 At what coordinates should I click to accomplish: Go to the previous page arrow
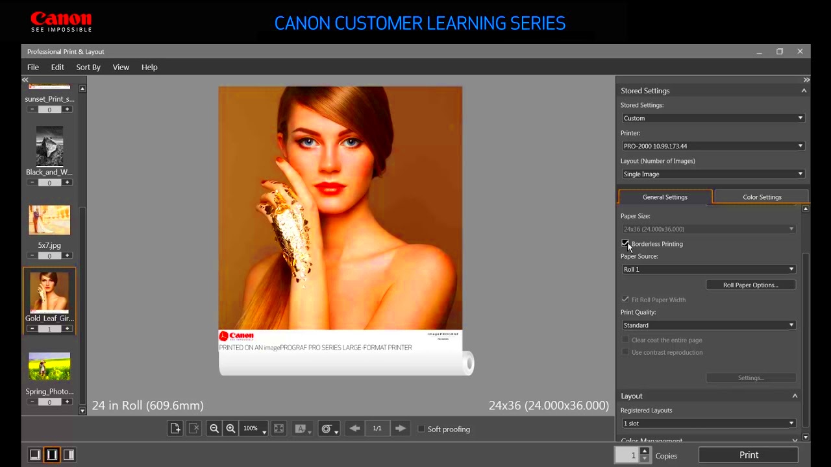tap(354, 429)
